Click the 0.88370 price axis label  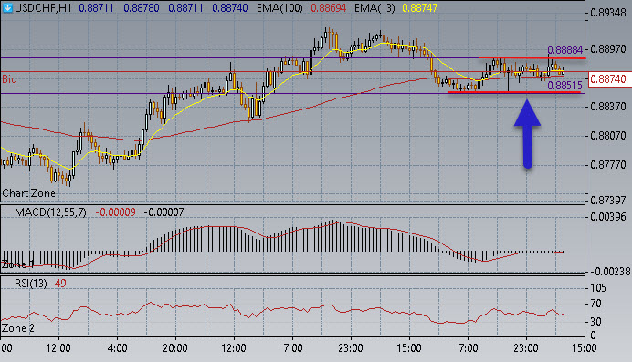[608, 107]
